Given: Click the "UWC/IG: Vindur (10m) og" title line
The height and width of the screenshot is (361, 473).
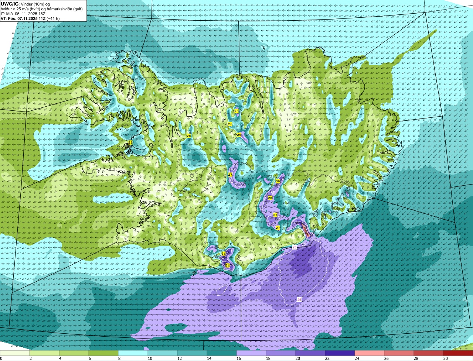Looking at the screenshot, I should tap(25, 4).
